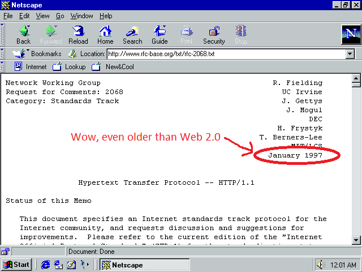Click the volume speaker tray icon
Screen dimensions: 362x272
click(321, 265)
